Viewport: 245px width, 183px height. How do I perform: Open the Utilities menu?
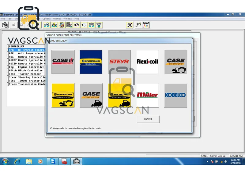[x=57, y=19]
